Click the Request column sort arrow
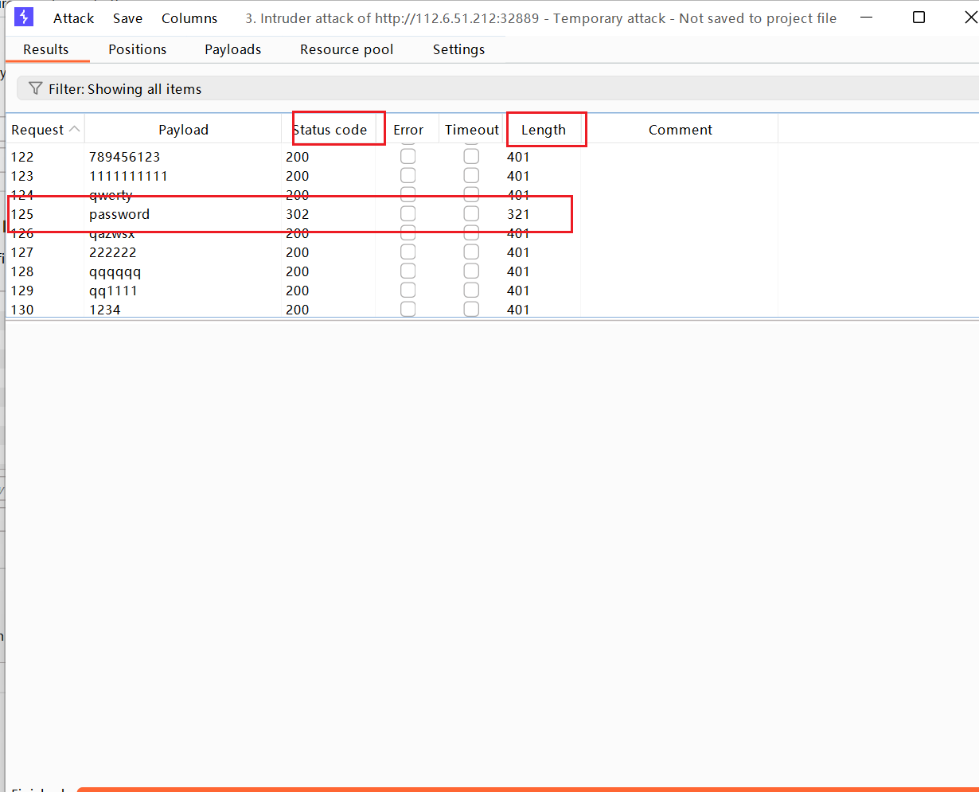Image resolution: width=979 pixels, height=792 pixels. point(74,129)
